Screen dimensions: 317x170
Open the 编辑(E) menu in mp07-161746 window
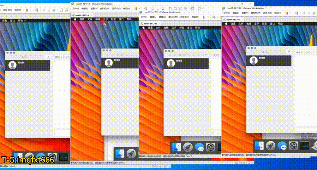[236, 13]
